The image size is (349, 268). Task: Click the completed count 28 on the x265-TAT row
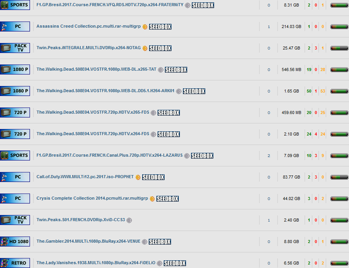323,69
